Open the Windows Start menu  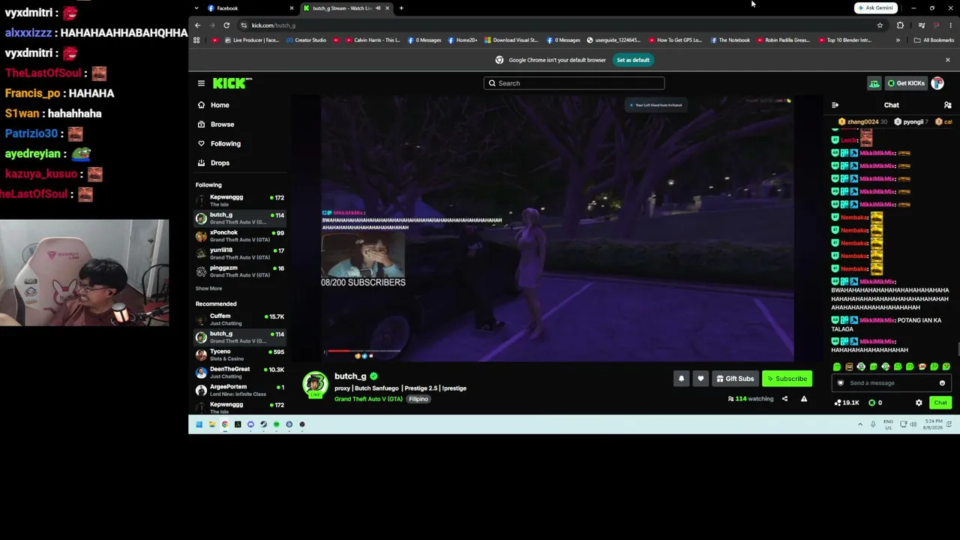tap(199, 424)
